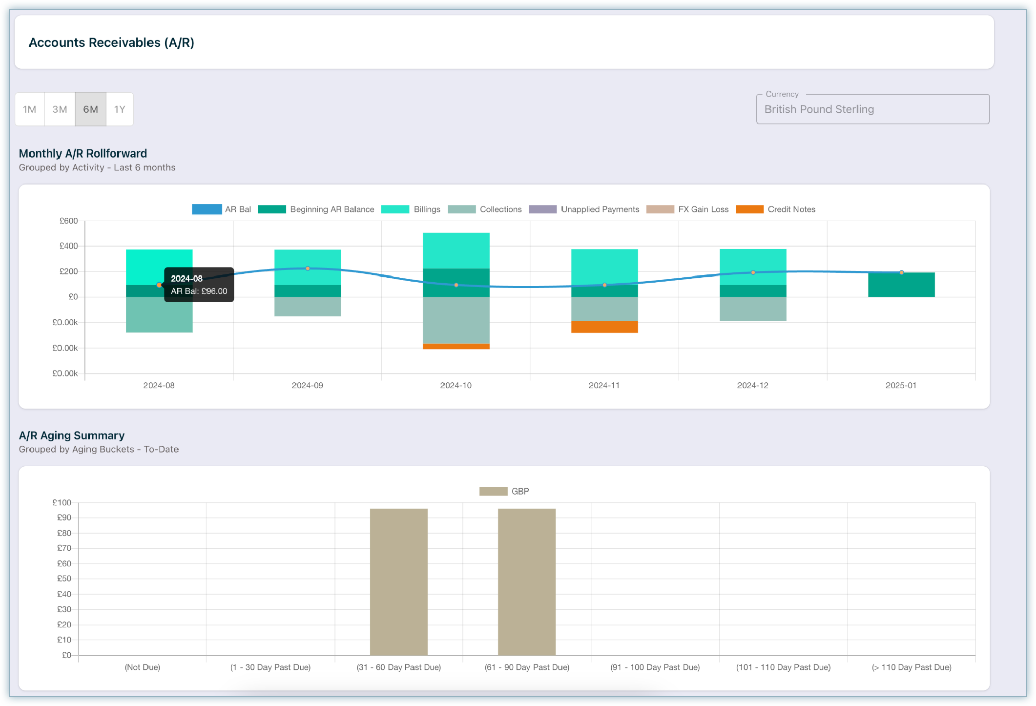Click the 2024-10 Billings bar segment
The width and height of the screenshot is (1036, 706).
456,251
